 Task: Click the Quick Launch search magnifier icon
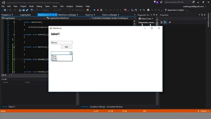pos(194,2)
